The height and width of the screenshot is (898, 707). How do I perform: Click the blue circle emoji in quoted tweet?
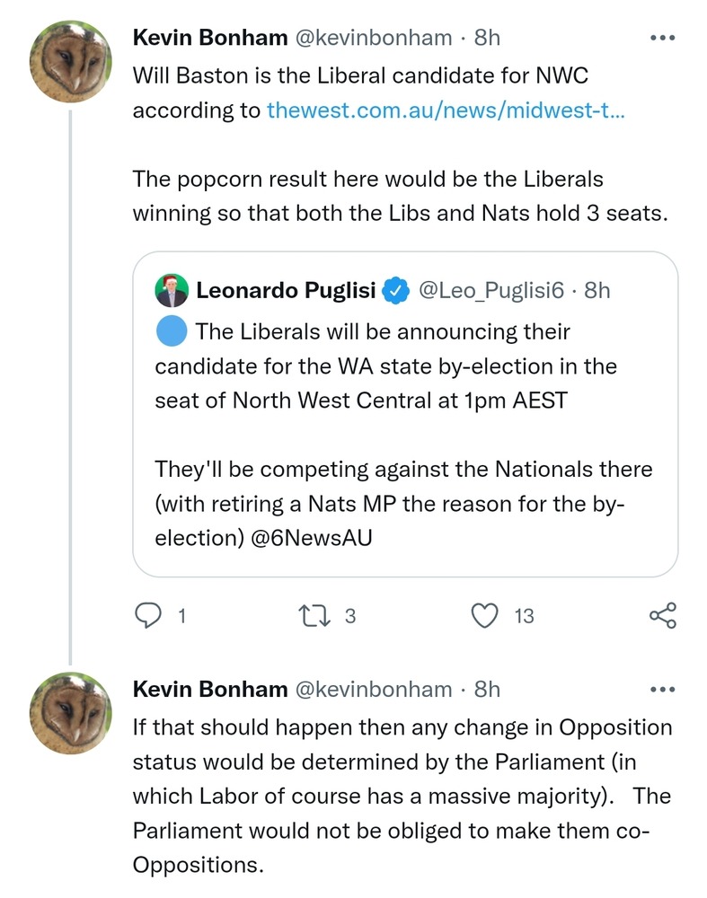coord(171,331)
